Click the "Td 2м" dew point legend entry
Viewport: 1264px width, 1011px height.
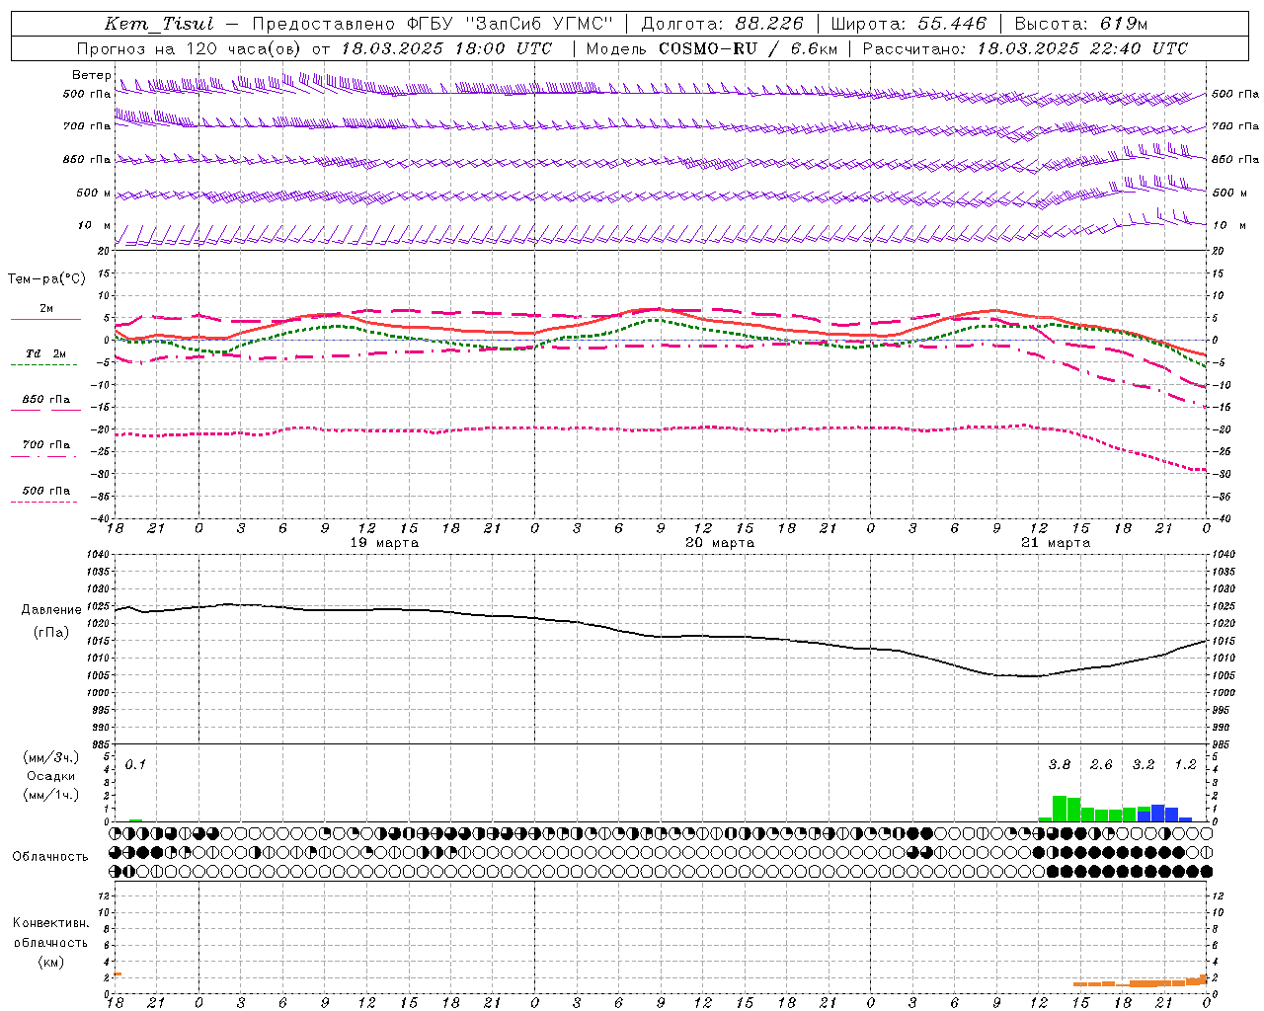[45, 353]
